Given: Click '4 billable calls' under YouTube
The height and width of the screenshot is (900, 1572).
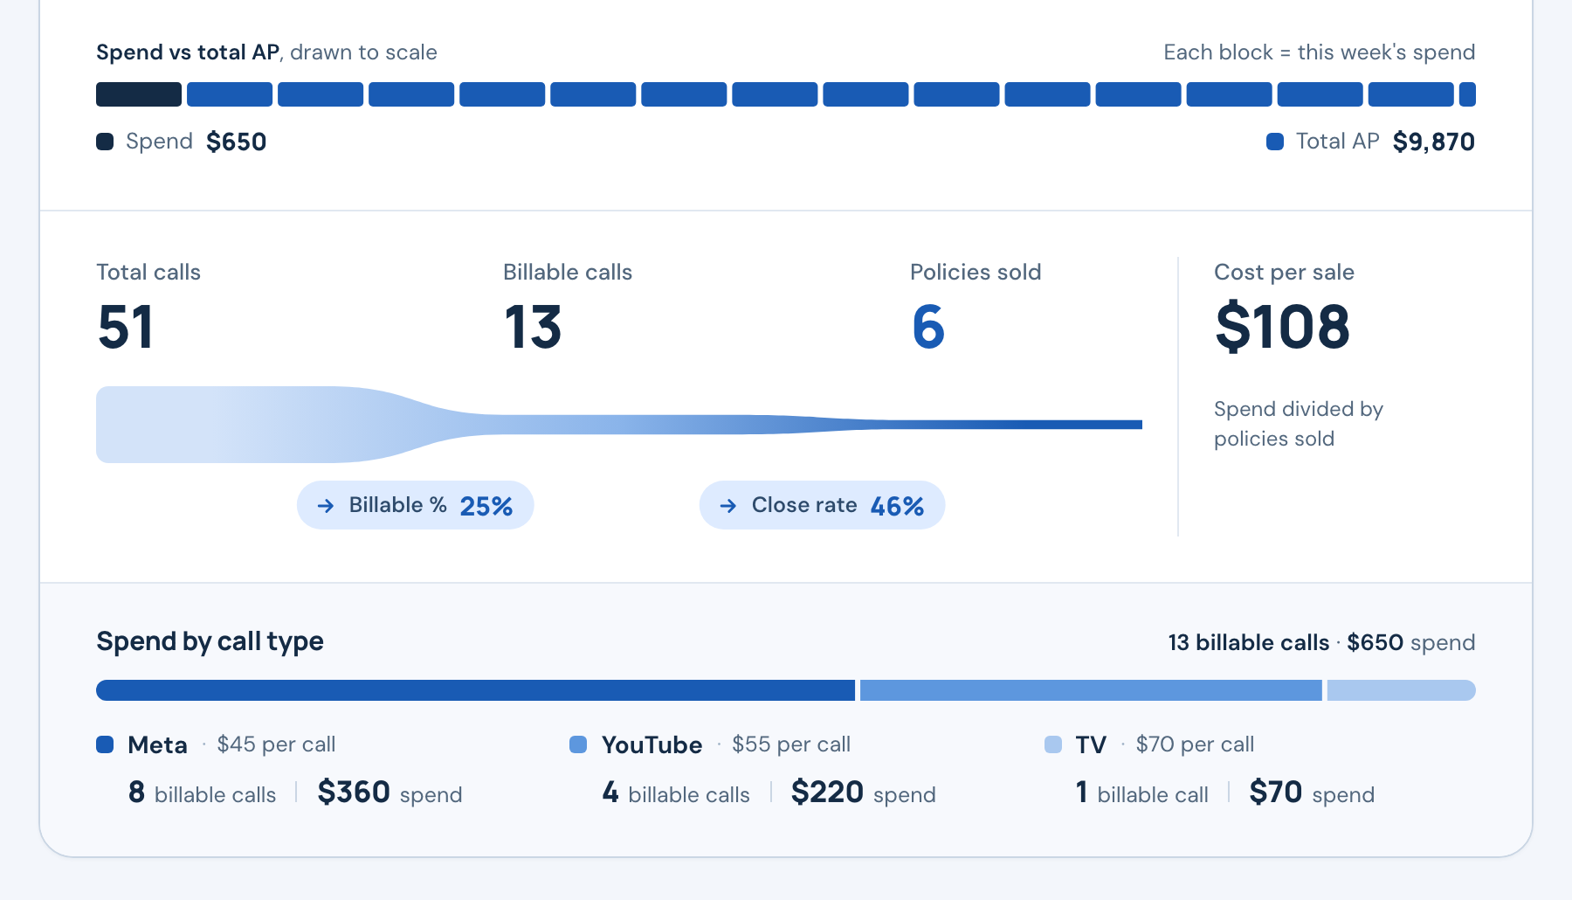Looking at the screenshot, I should pyautogui.click(x=676, y=793).
